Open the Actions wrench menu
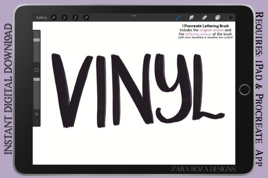 click(x=54, y=17)
